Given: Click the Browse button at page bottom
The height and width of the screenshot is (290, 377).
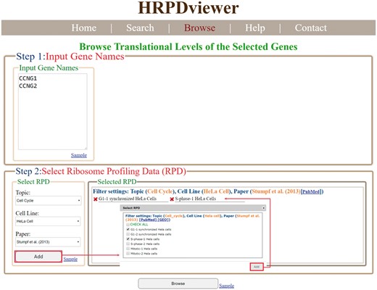Looking at the screenshot, I should point(178,283).
